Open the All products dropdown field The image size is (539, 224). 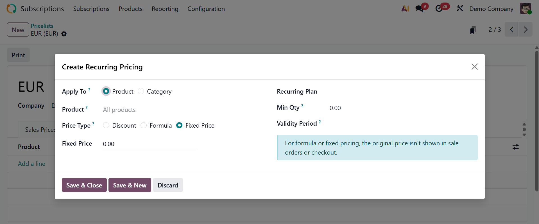(x=149, y=110)
